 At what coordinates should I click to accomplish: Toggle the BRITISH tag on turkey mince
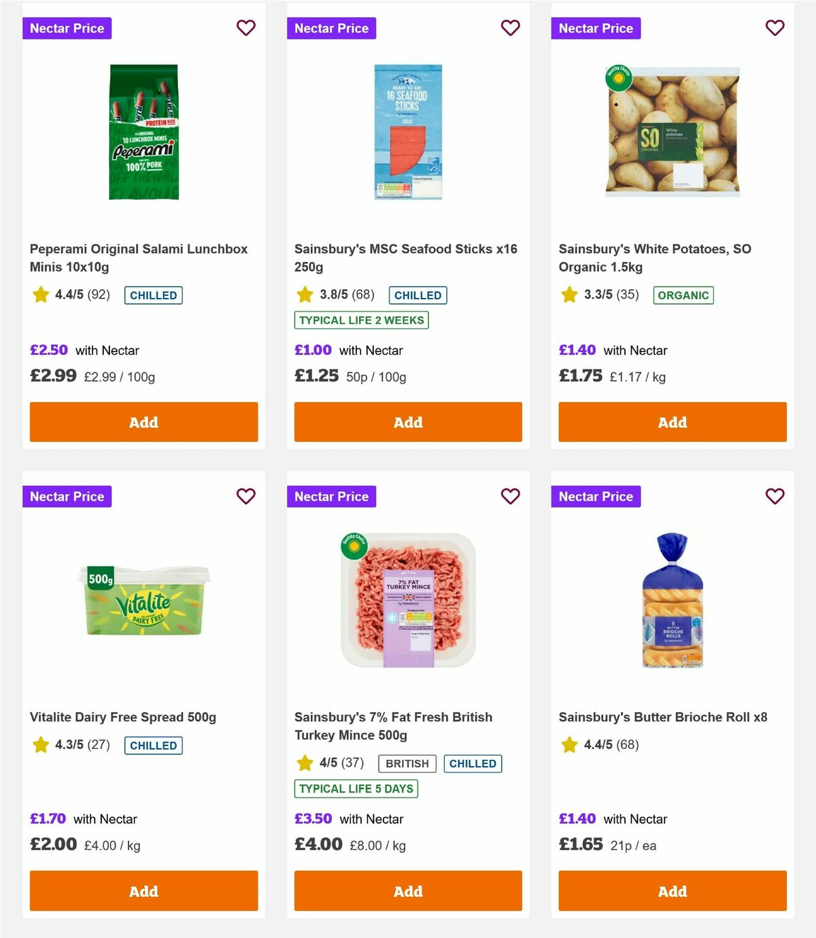[x=407, y=763]
